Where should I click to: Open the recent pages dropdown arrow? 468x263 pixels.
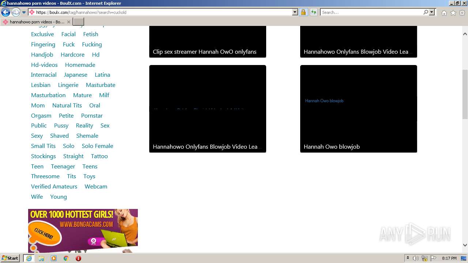click(x=24, y=12)
